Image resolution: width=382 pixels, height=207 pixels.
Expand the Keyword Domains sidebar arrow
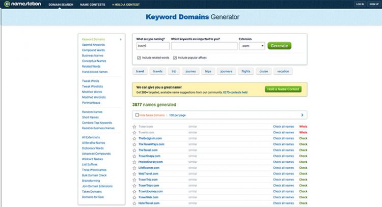pos(121,39)
